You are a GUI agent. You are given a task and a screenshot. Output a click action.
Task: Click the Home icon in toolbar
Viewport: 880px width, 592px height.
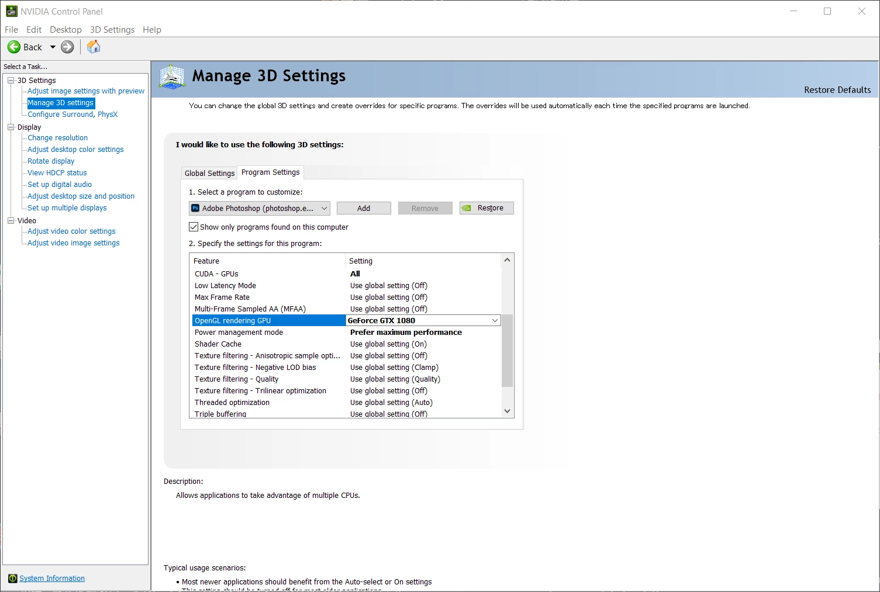[94, 47]
